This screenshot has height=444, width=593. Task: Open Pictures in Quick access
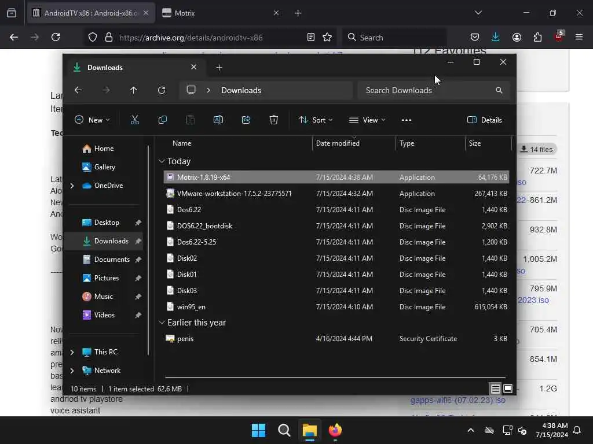pyautogui.click(x=101, y=278)
